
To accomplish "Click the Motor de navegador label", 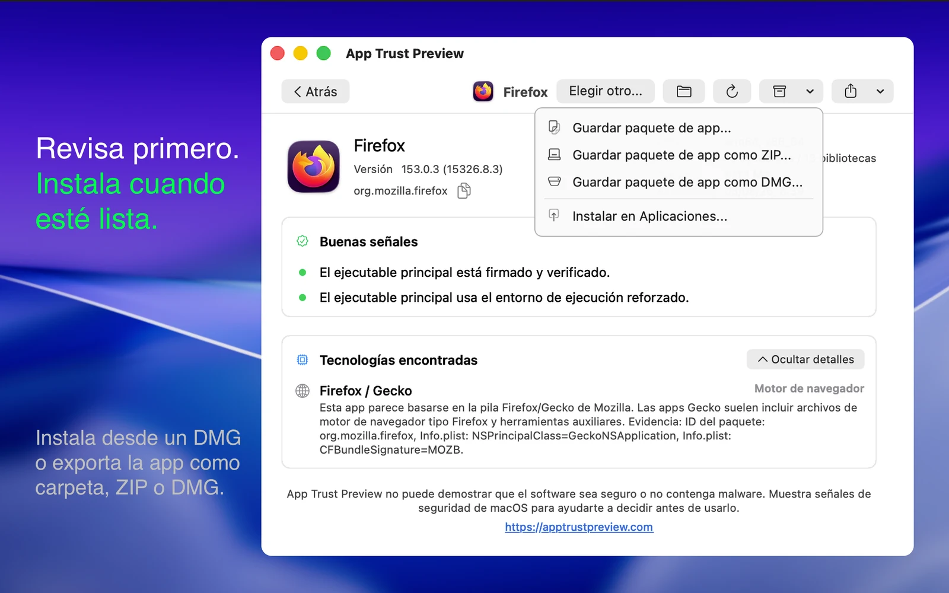I will point(809,388).
